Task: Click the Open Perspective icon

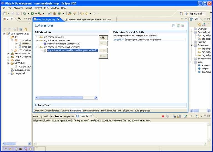Action: click(181, 13)
